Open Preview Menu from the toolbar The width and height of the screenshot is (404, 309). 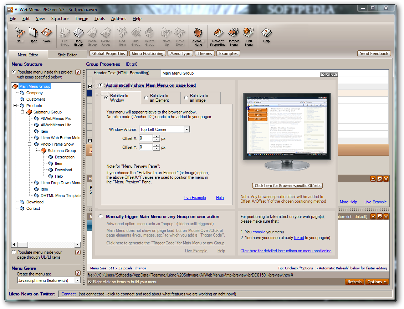tap(198, 37)
